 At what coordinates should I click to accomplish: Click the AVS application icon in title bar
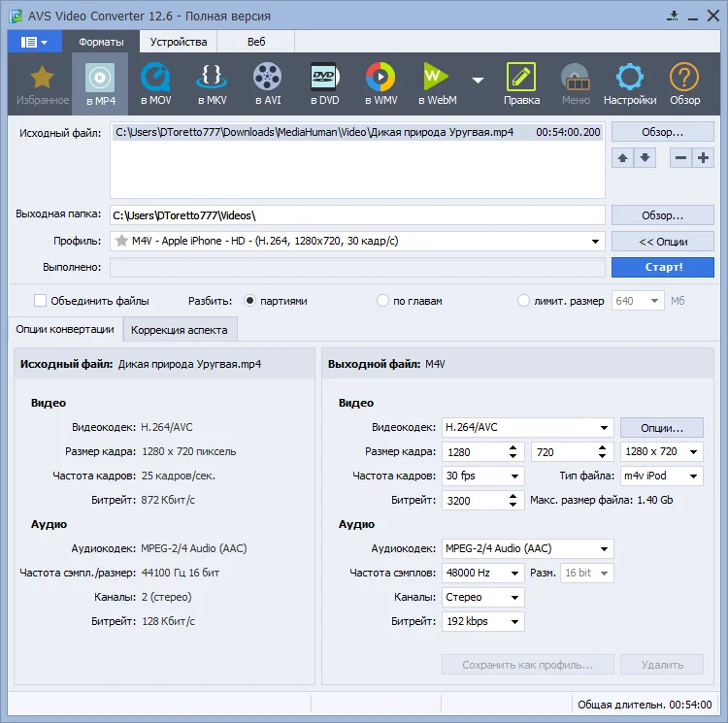pos(16,16)
